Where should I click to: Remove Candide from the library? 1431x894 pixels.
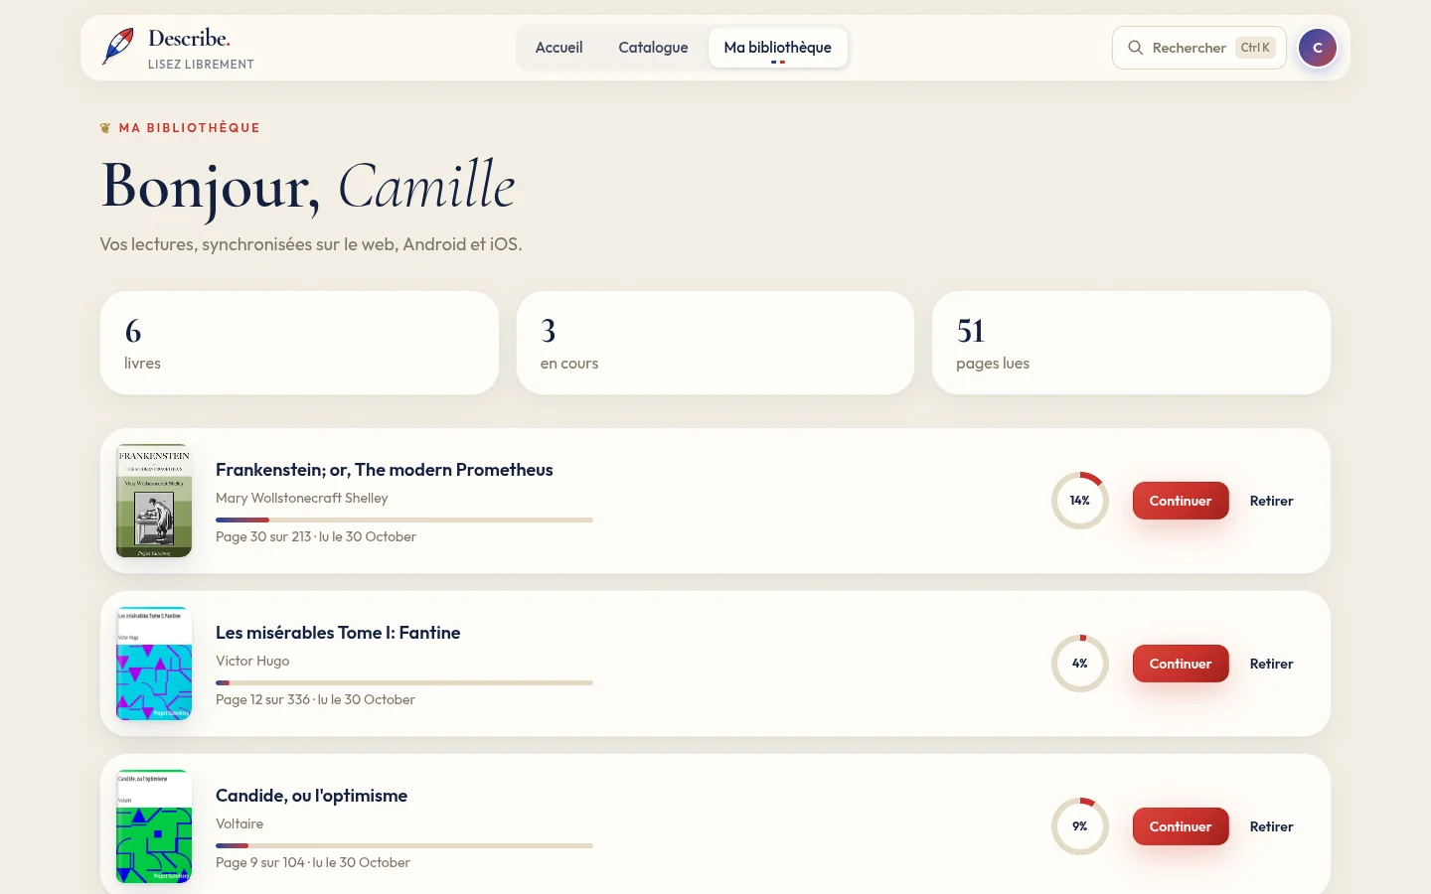click(x=1272, y=826)
